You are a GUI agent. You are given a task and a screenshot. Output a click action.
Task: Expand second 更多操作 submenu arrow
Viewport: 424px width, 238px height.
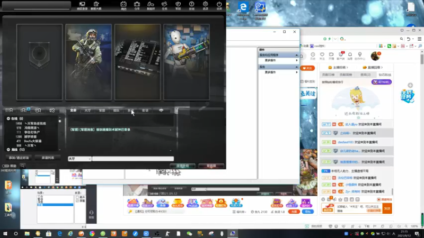[297, 72]
